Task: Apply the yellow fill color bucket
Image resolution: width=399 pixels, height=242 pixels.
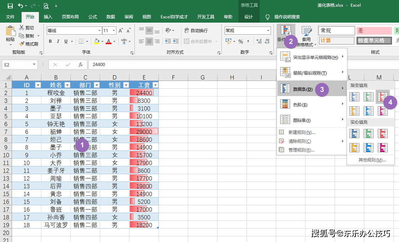Action: pyautogui.click(x=97, y=41)
